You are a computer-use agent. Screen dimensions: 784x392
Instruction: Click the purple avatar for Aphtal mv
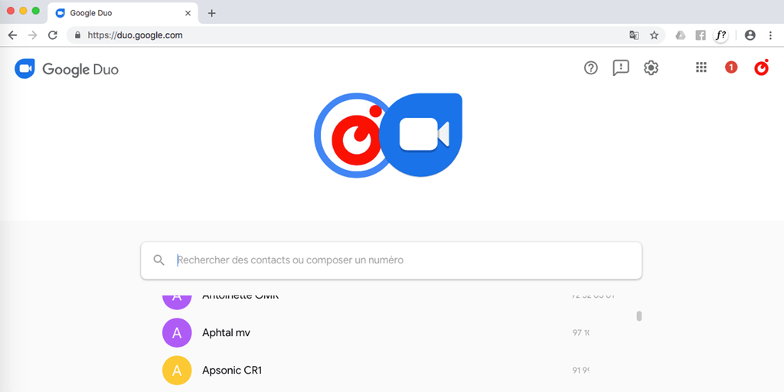coord(177,332)
